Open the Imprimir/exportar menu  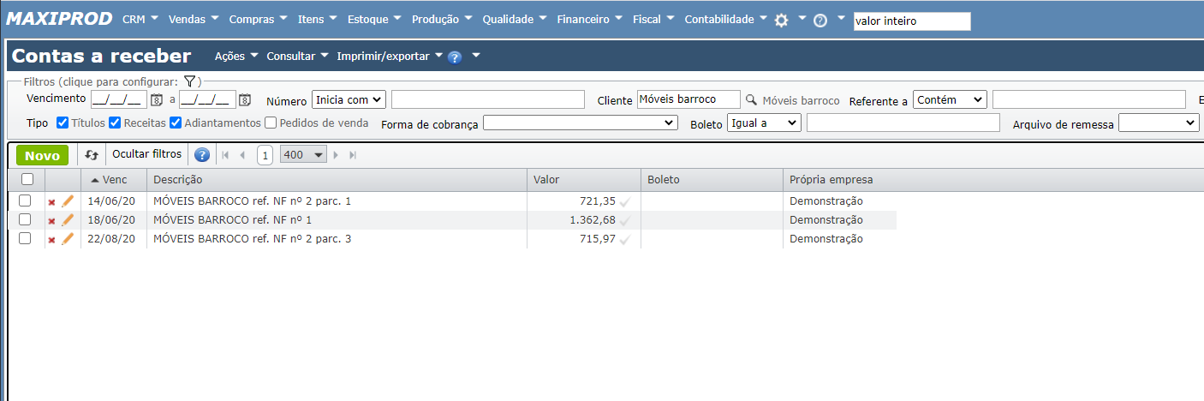[390, 56]
